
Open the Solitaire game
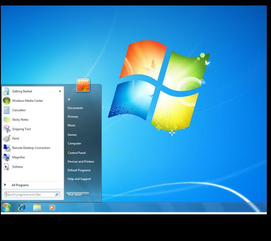pos(17,167)
